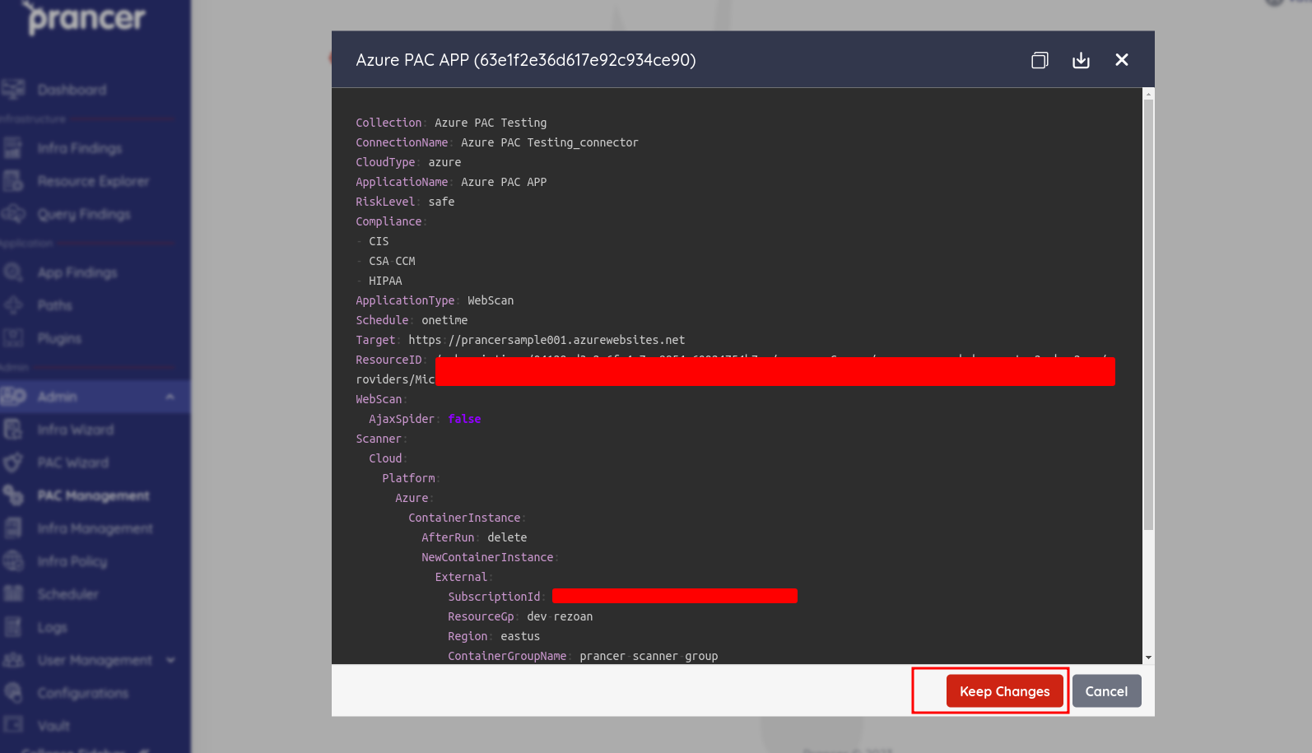This screenshot has width=1312, height=753.
Task: Click the Resource Explorer sidebar icon
Action: (x=13, y=181)
